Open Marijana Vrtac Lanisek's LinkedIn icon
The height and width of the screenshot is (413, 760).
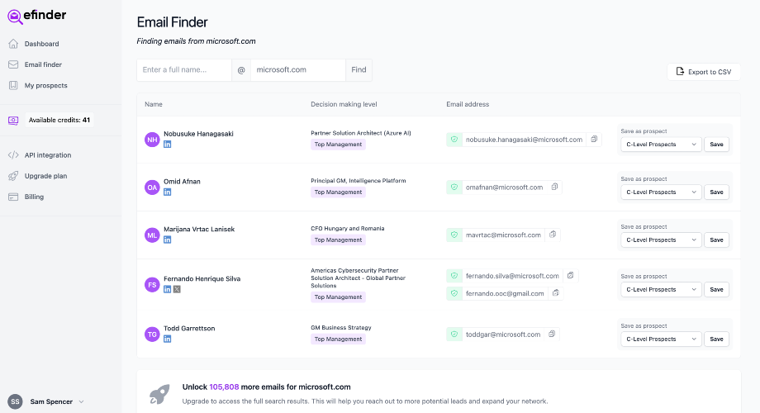pyautogui.click(x=167, y=240)
